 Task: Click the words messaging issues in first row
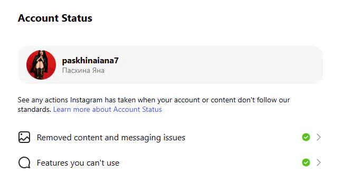[x=153, y=138]
